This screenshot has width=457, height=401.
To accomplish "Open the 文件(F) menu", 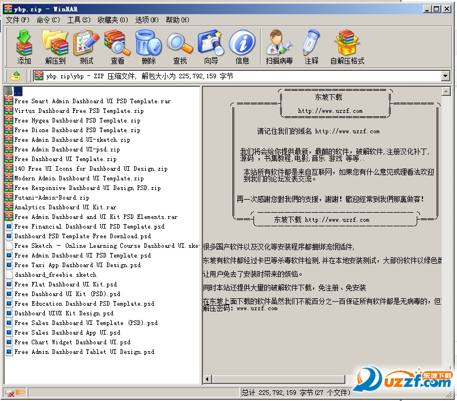I will coord(18,20).
